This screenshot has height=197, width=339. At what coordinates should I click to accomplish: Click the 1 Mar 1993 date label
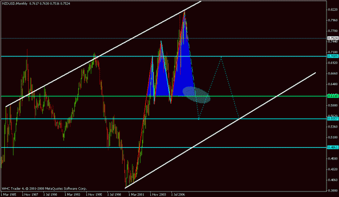(x=73, y=194)
